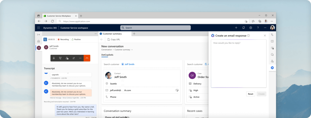The height and width of the screenshot is (118, 311).
Task: Open agent scripts list icon in right rail
Action: [x=272, y=48]
